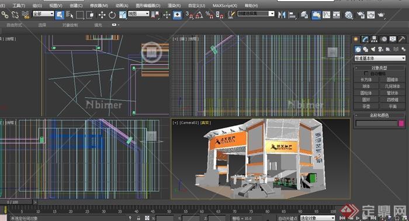Click the 球体 sphere button

tap(366, 87)
